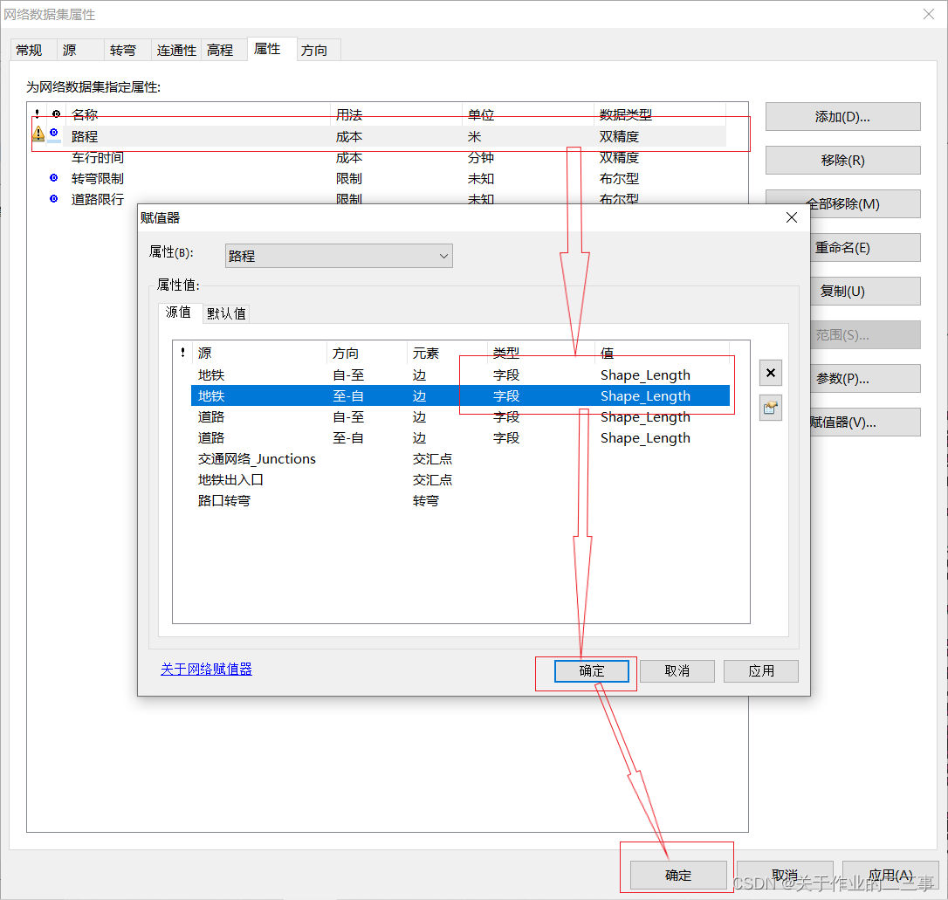
Task: Click the properties icon below the delete X
Action: coord(770,408)
